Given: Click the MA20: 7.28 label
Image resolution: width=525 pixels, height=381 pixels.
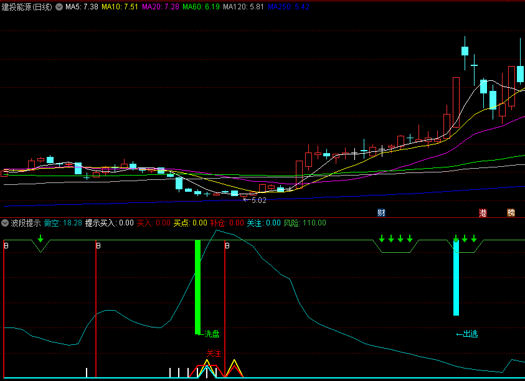Looking at the screenshot, I should (x=161, y=7).
